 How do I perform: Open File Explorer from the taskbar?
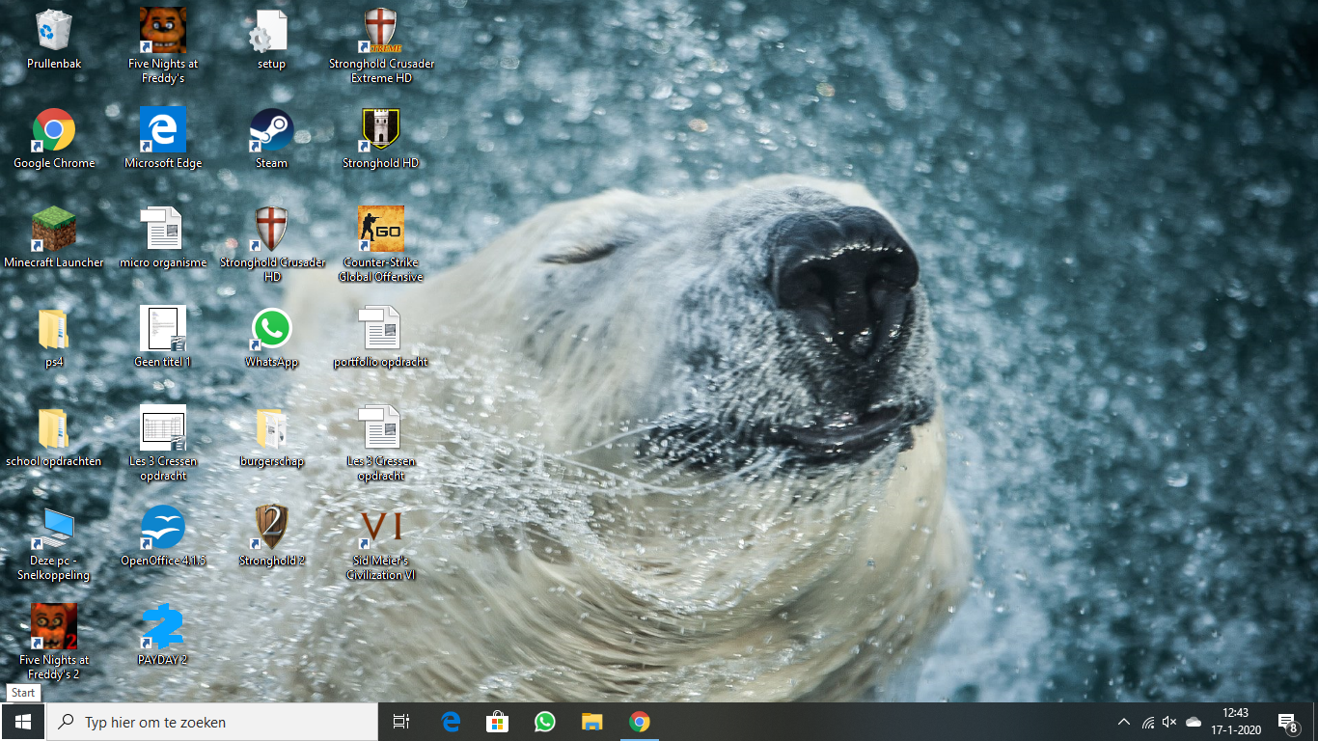coord(591,722)
